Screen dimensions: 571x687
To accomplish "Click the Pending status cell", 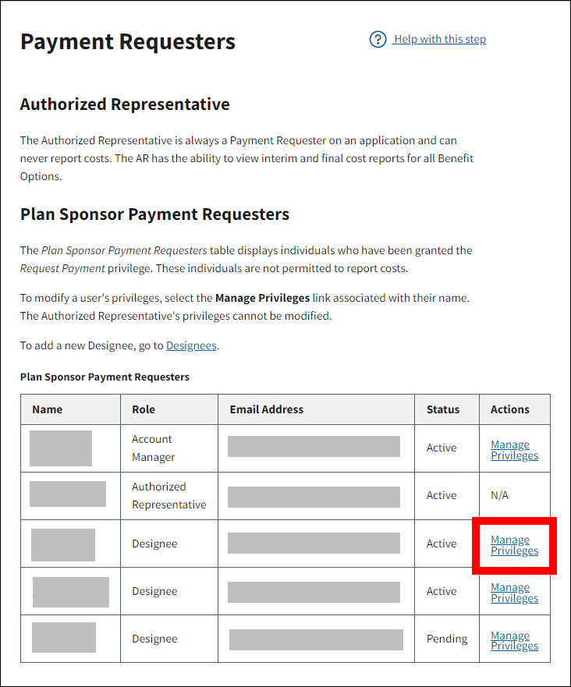I will [447, 639].
